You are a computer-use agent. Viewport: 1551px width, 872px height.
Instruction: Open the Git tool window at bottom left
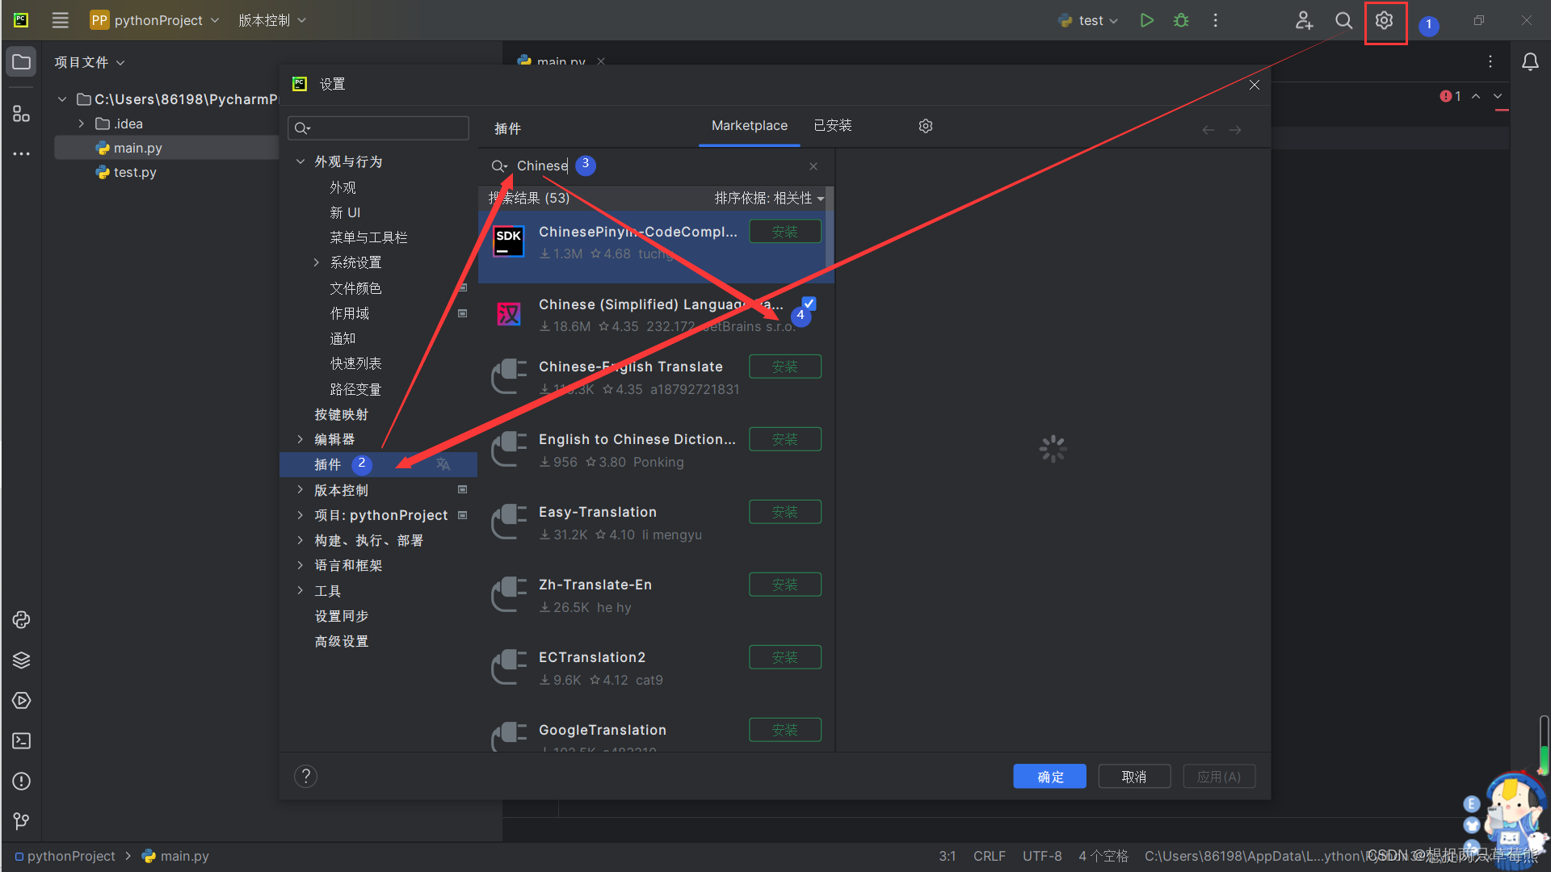point(21,821)
